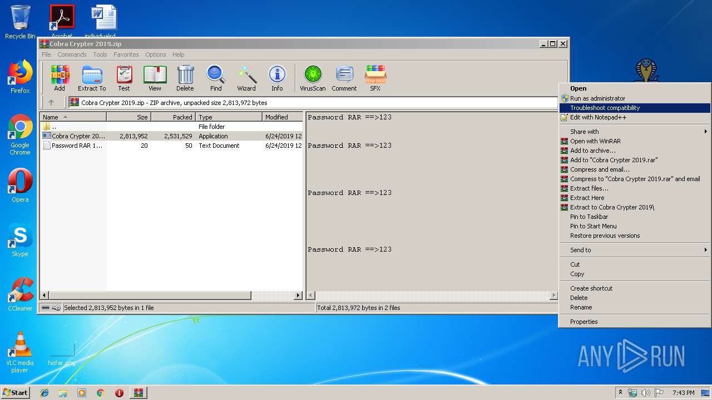
Task: Click Internet Explorer taskbar icon
Action: pos(44,393)
